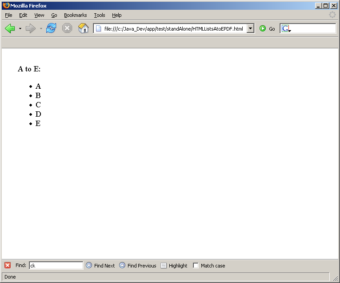
Task: Click the Stop loading icon
Action: 67,28
